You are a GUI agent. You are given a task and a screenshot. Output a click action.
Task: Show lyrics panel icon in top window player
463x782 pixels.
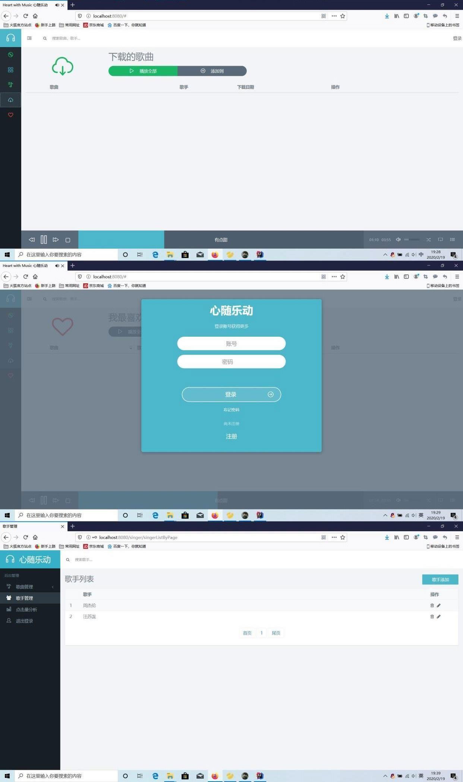coord(440,240)
